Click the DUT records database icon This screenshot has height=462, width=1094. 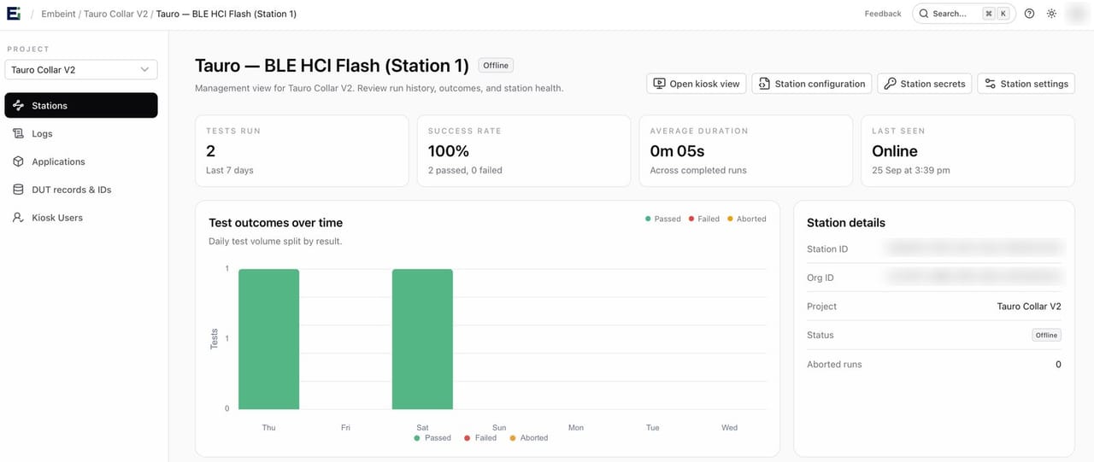pyautogui.click(x=18, y=190)
